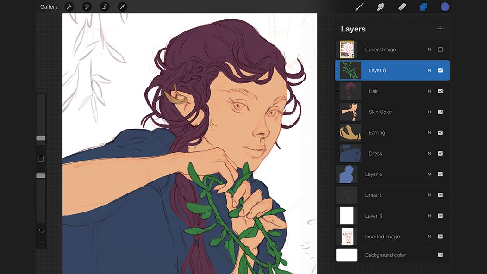The image size is (487, 274).
Task: Open blend mode options for the Lineart layer
Action: pyautogui.click(x=428, y=195)
